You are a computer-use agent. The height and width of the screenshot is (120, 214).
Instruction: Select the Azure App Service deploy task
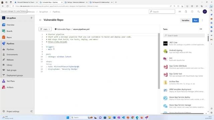pos(184,98)
